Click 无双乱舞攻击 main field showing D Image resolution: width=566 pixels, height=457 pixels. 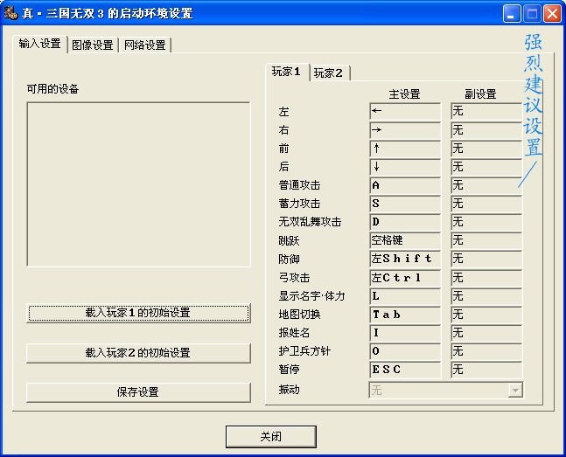pyautogui.click(x=405, y=222)
